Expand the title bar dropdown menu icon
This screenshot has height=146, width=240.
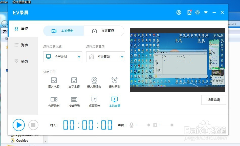206,12
